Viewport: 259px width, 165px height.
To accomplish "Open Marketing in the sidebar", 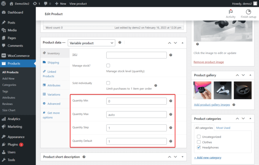I will tap(18, 127).
